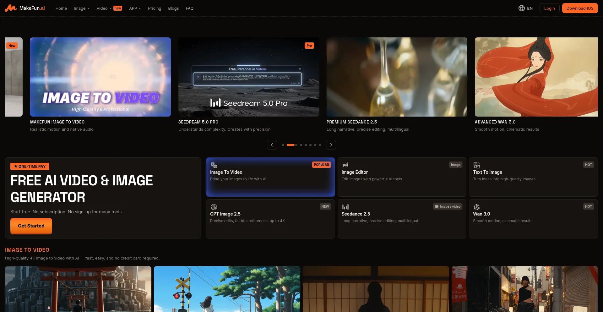Open the Pricing page

155,8
